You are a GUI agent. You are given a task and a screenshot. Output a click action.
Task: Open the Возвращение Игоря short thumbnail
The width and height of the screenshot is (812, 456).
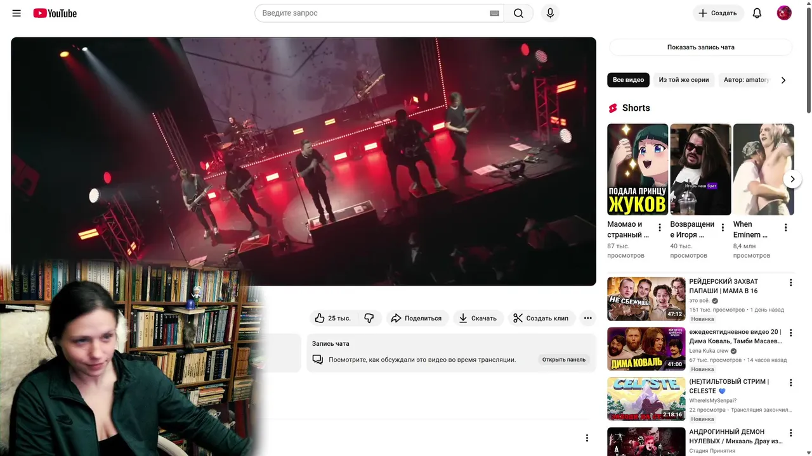tap(701, 169)
